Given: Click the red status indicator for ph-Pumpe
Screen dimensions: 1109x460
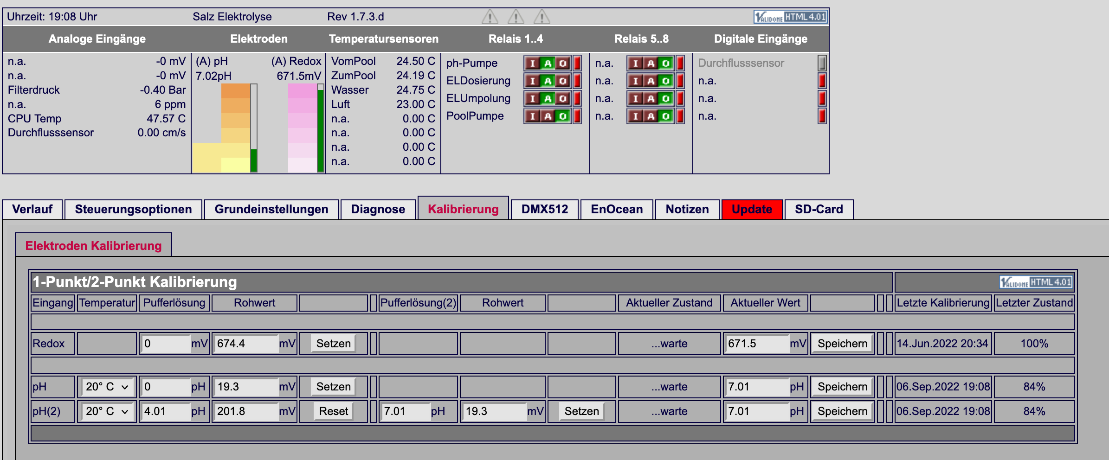Looking at the screenshot, I should [x=577, y=63].
